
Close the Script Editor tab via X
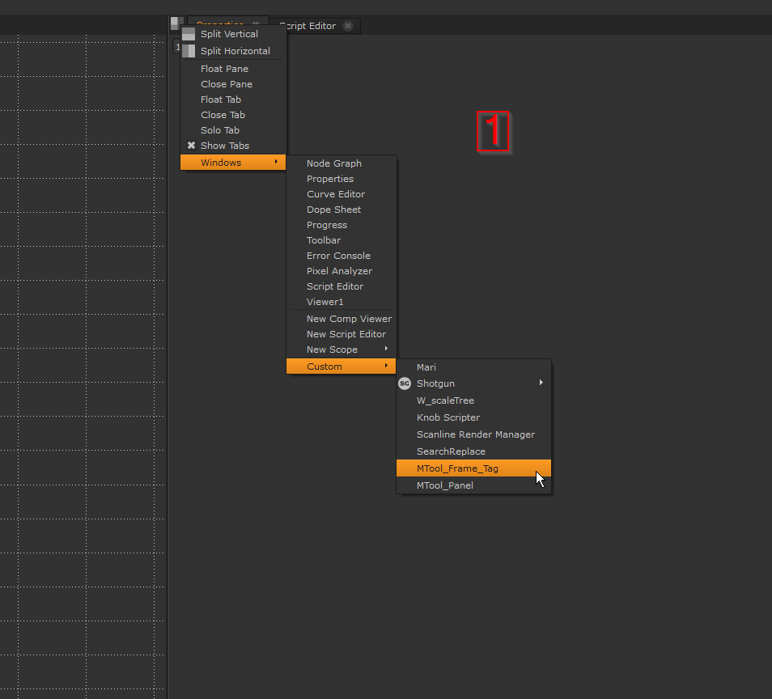pyautogui.click(x=348, y=26)
